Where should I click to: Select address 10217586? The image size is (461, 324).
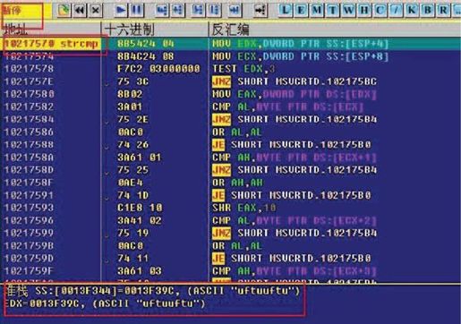29,132
